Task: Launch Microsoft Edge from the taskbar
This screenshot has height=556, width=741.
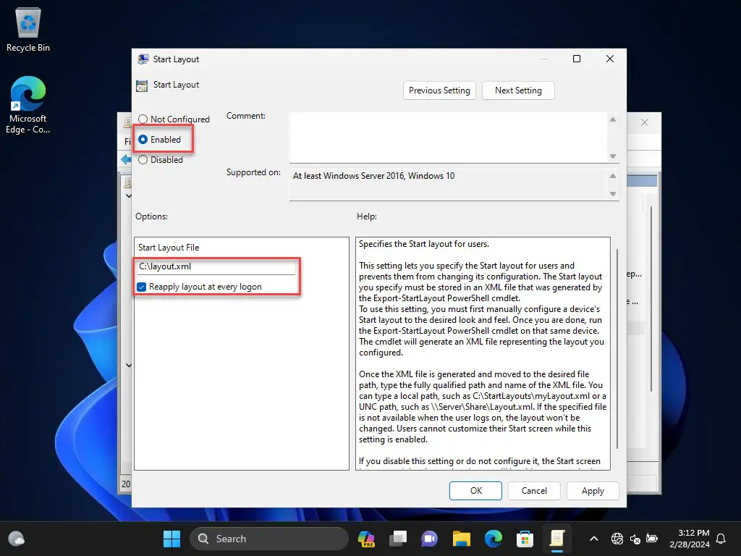Action: tap(493, 539)
